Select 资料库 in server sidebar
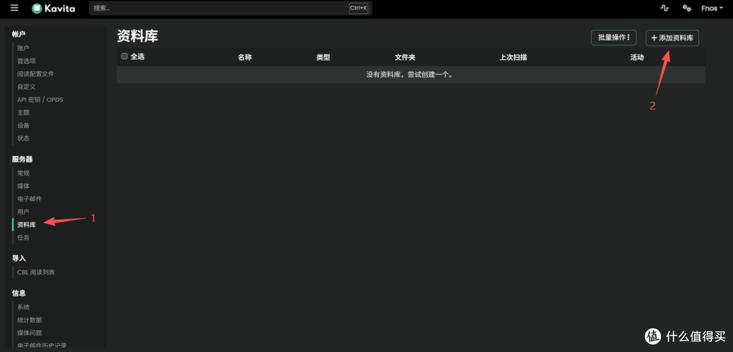Viewport: 733px width, 352px height. [26, 224]
